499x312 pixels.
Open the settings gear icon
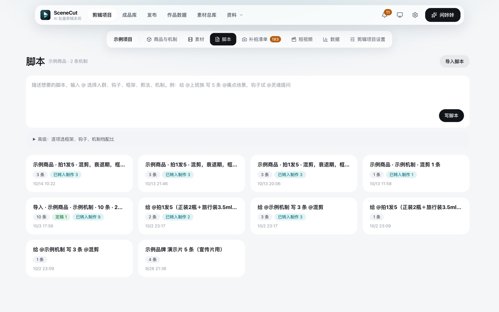tap(415, 15)
